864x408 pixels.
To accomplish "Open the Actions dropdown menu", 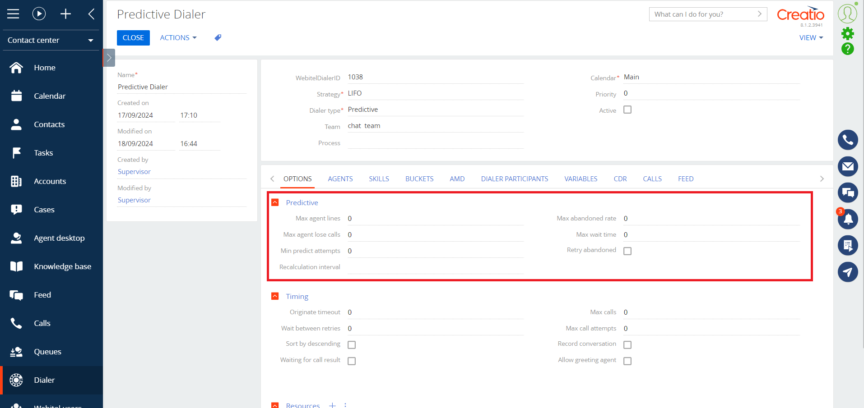I will tap(178, 38).
